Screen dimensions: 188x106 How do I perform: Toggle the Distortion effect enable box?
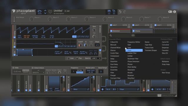[111, 31]
